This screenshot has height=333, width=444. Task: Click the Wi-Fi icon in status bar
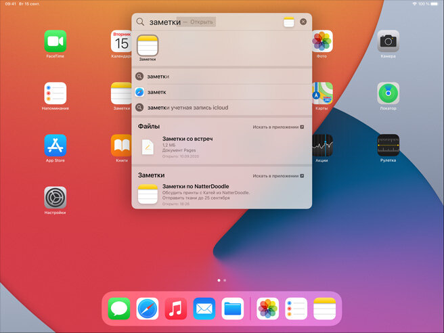click(x=414, y=4)
